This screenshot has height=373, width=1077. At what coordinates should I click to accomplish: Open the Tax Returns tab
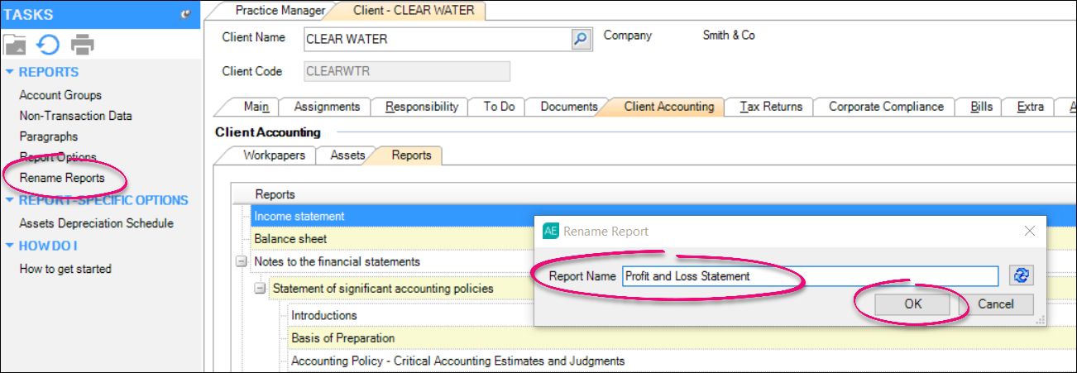[x=770, y=107]
